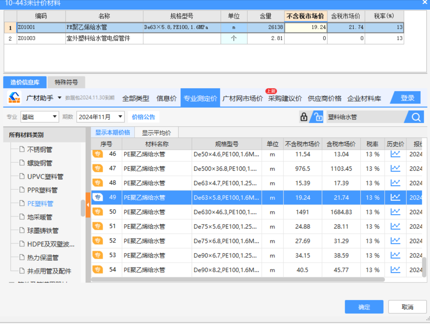Image resolution: width=430 pixels, height=324 pixels.
Task: Click the 19.24 不含税市场价 cell in row Z01001
Action: pyautogui.click(x=306, y=27)
